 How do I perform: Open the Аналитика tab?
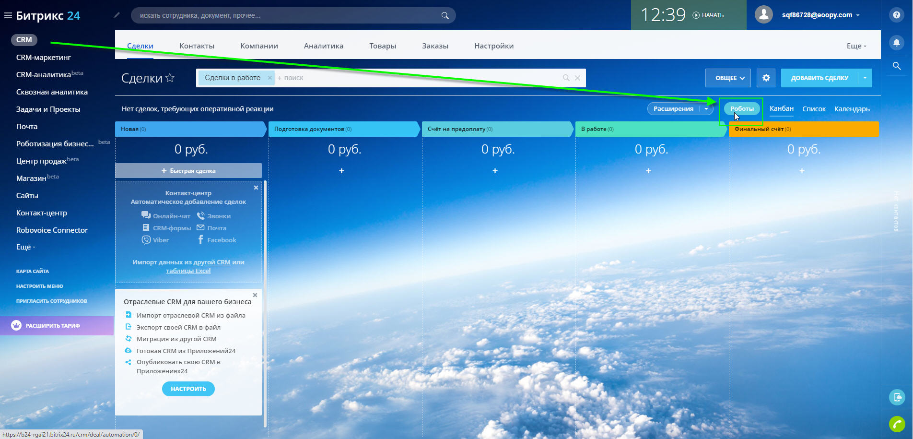pyautogui.click(x=324, y=46)
